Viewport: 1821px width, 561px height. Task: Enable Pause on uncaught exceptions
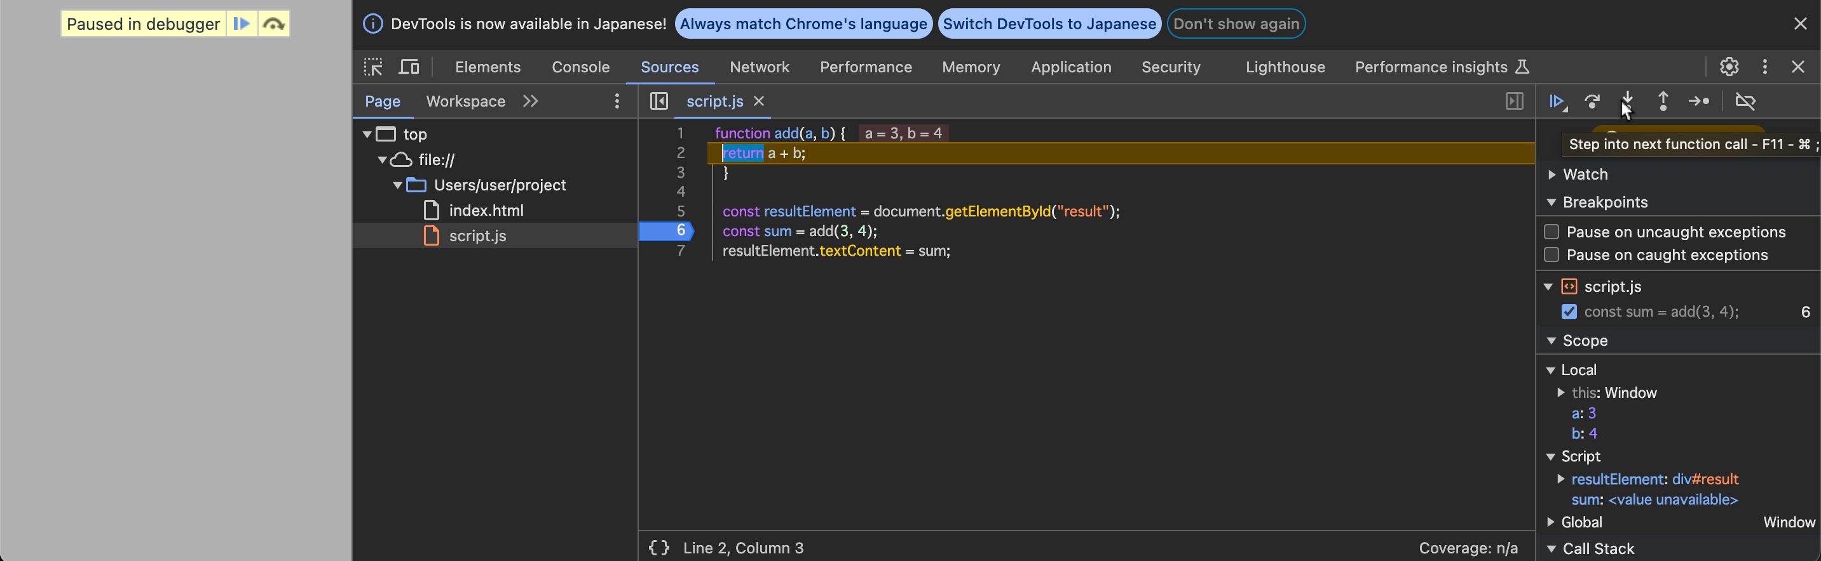click(1552, 232)
